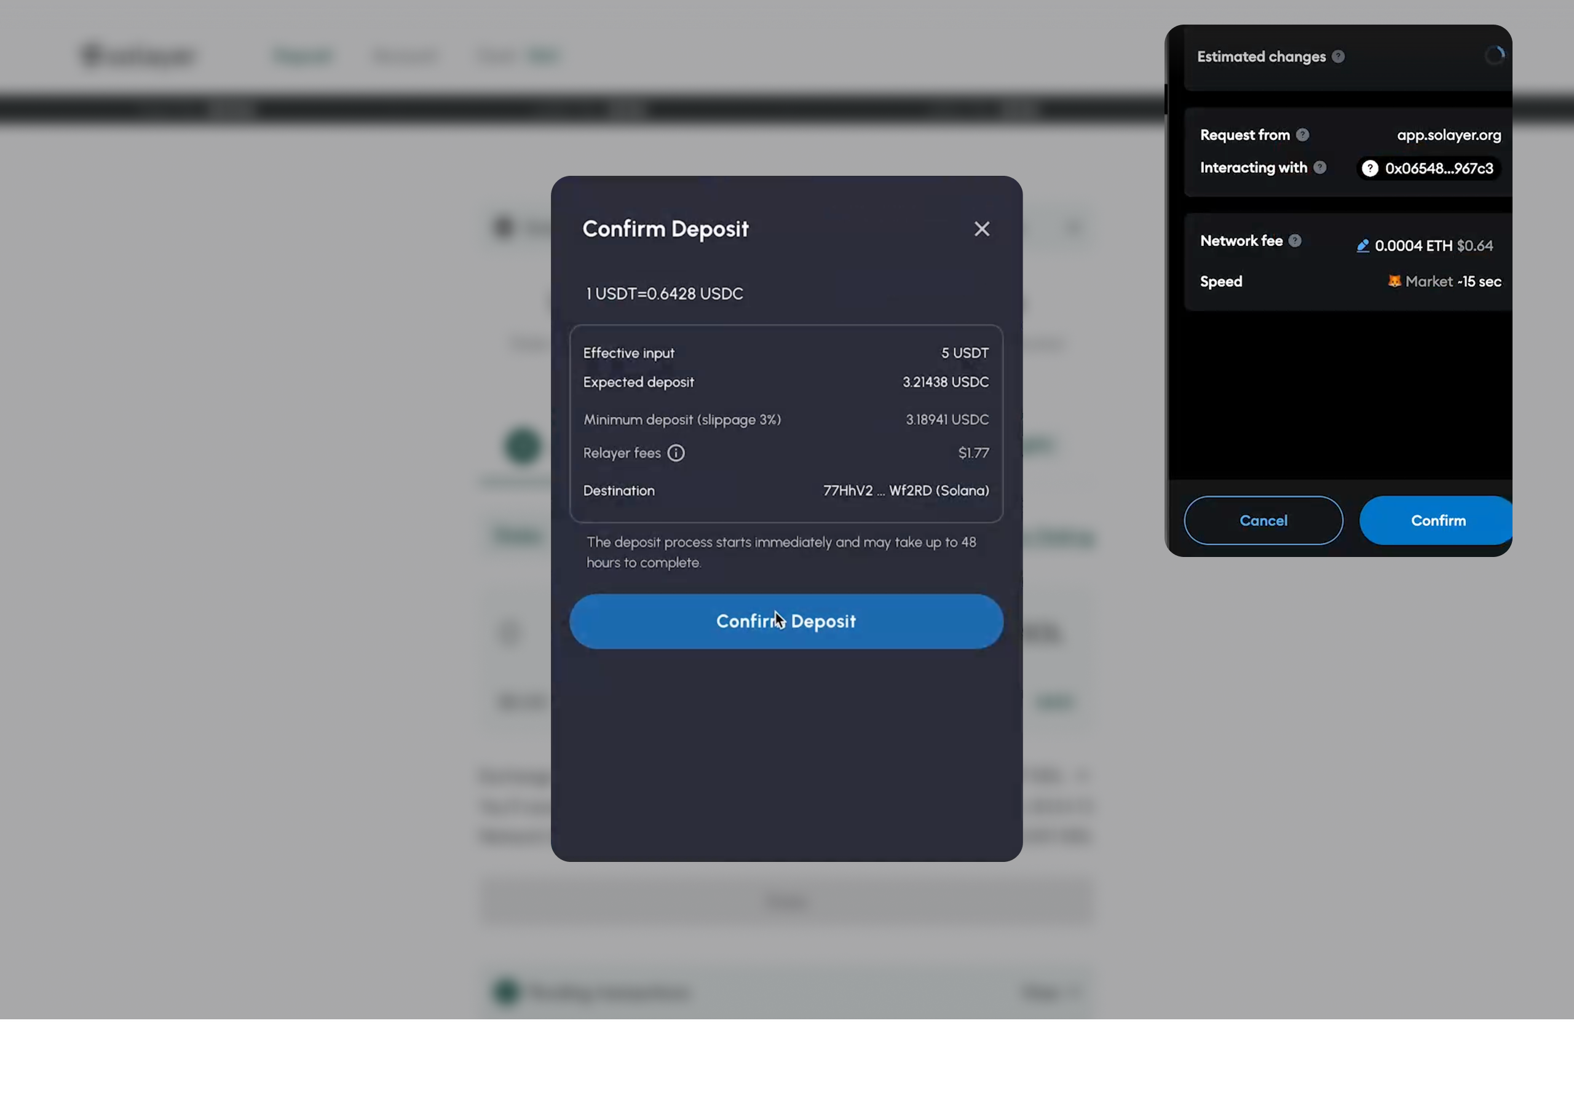Screen dimensions: 1574x1098
Task: Click the MetaMask fox icon beside Market
Action: click(1394, 281)
